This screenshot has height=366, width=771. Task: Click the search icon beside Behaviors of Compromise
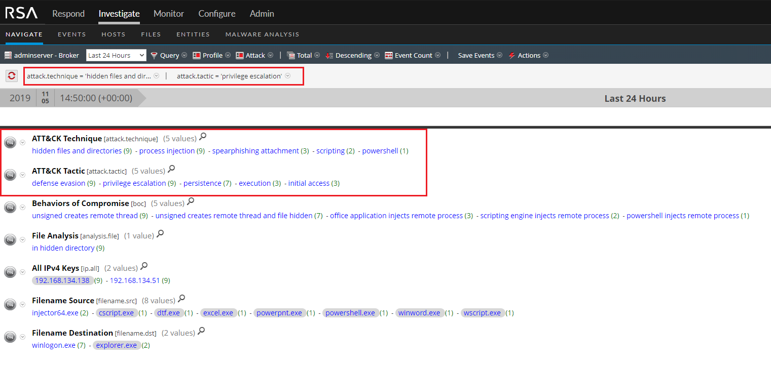[x=191, y=201]
